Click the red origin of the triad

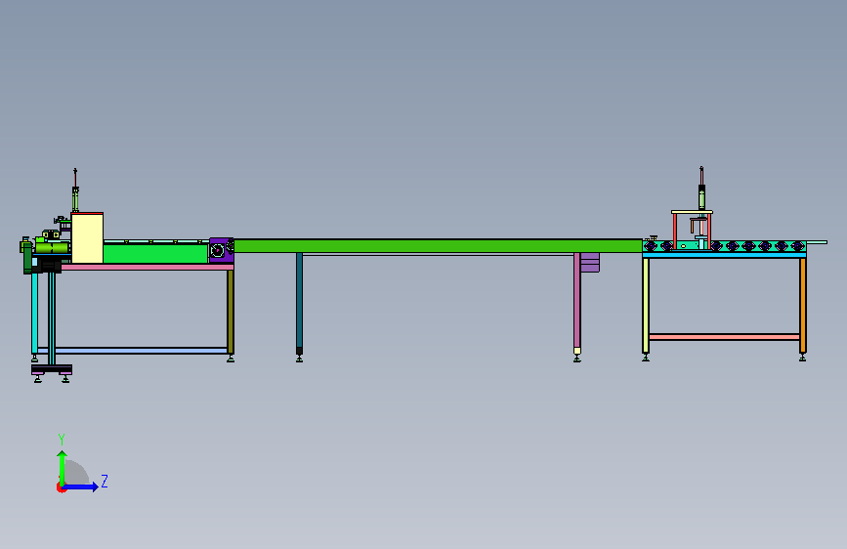click(x=61, y=487)
